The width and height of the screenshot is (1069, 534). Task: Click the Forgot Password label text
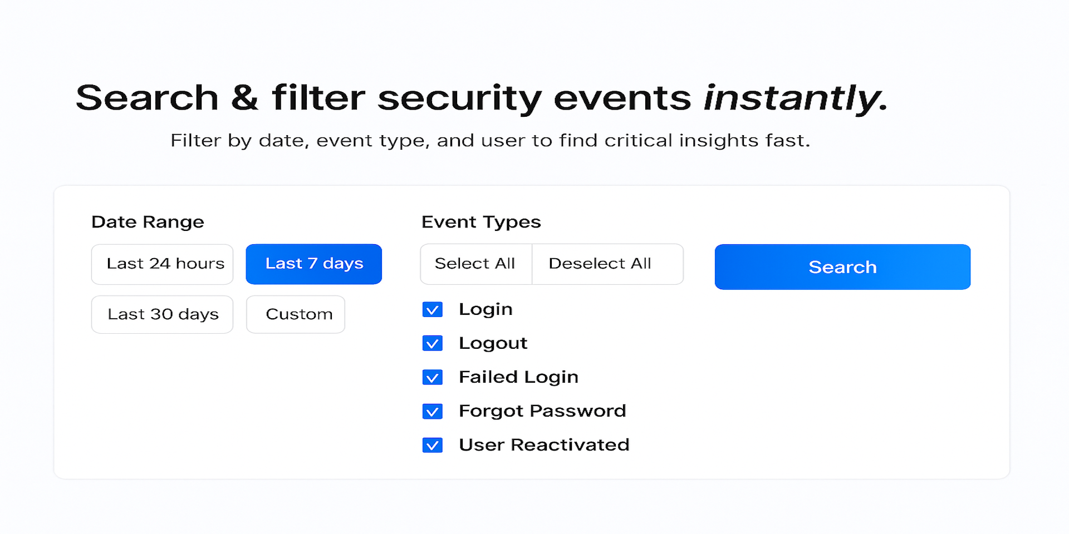[x=542, y=411]
